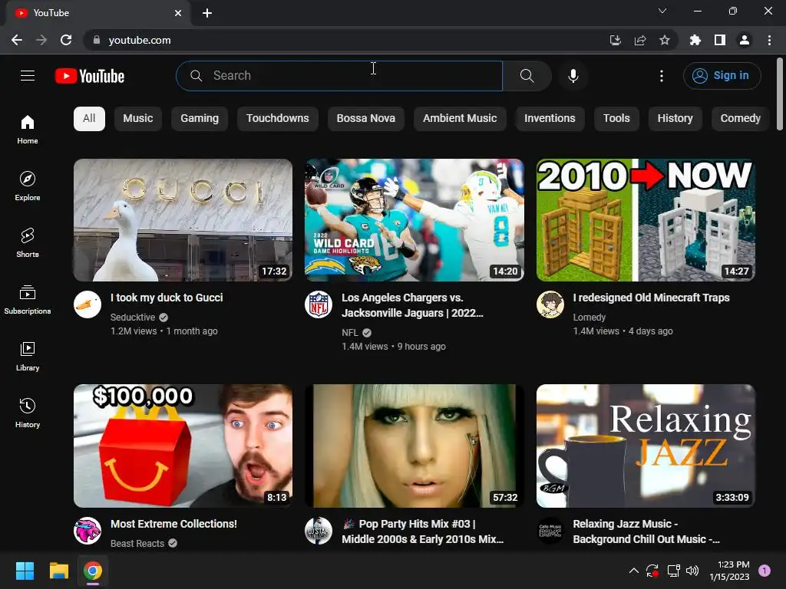Open Chrome three-dot menu
The width and height of the screenshot is (786, 589).
[x=769, y=40]
